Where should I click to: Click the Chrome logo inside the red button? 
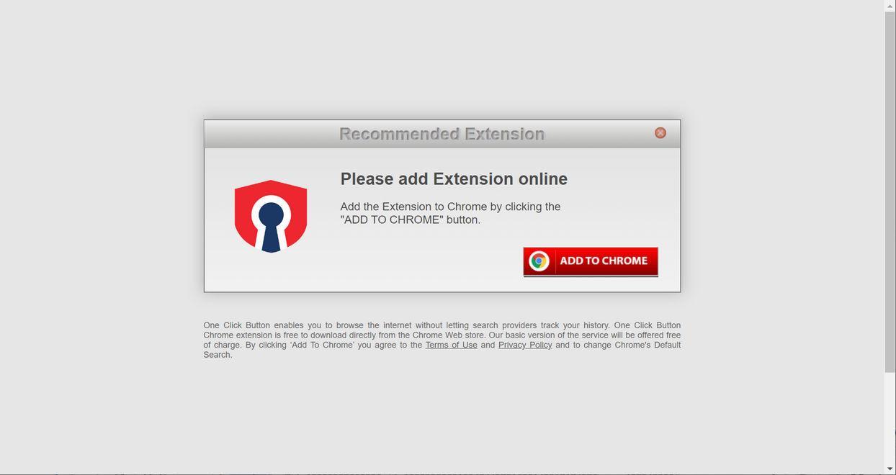tap(539, 261)
